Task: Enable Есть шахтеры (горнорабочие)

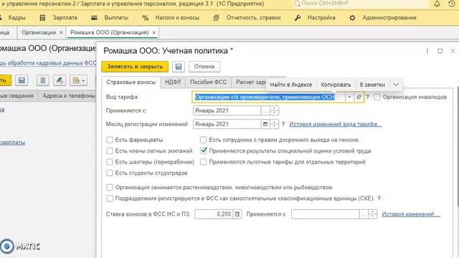Action: pos(110,162)
